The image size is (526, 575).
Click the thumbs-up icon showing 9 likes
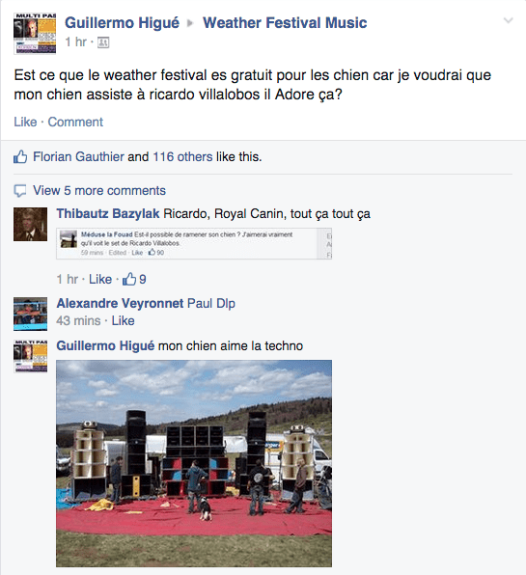pos(129,279)
